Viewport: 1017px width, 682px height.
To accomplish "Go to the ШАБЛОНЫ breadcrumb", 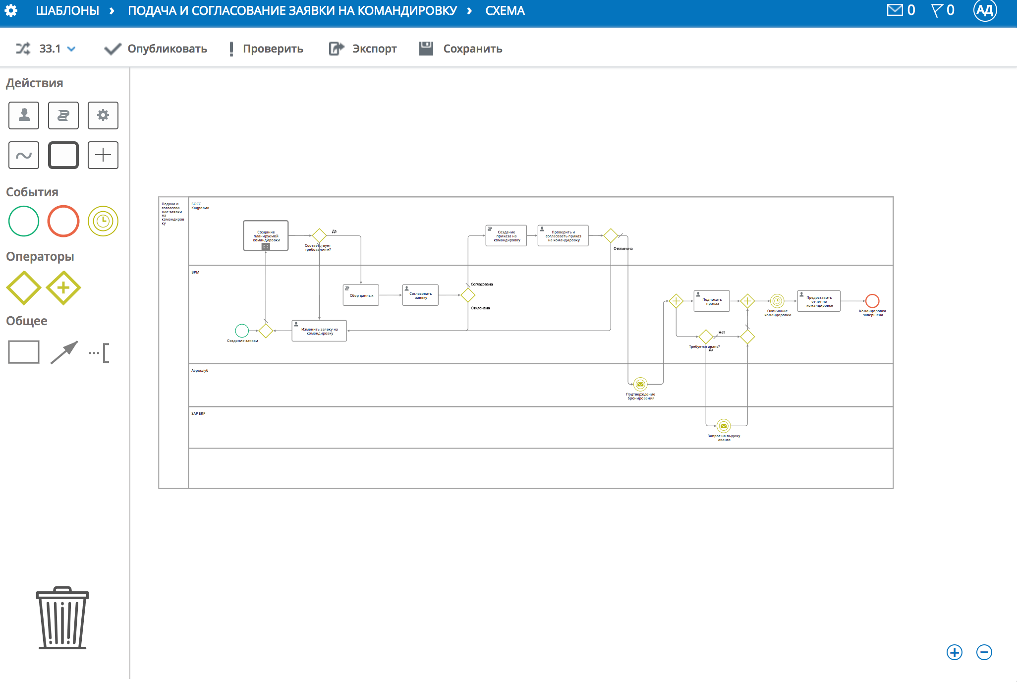I will pos(67,10).
